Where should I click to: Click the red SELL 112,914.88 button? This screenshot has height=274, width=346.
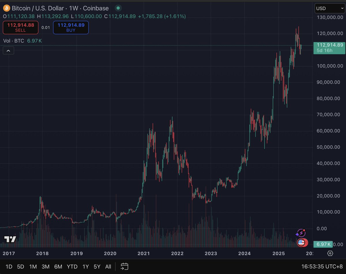[20, 27]
